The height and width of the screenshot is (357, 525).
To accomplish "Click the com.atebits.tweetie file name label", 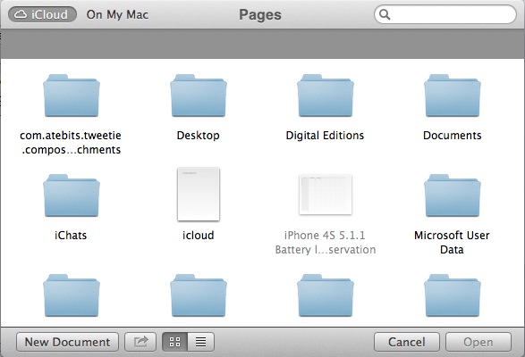I will tap(71, 143).
